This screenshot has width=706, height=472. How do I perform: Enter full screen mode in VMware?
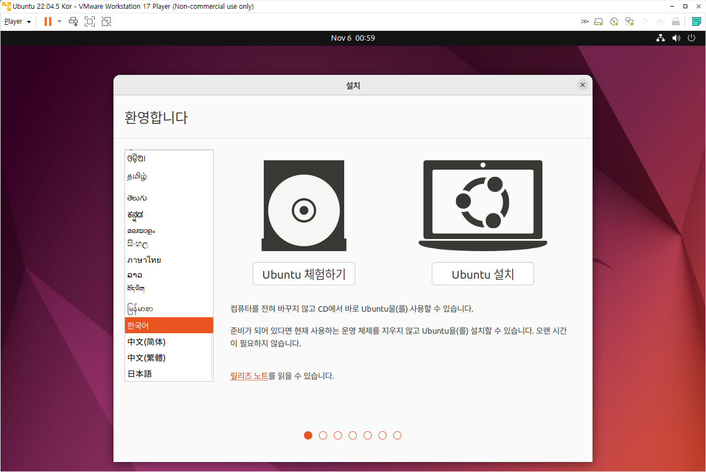point(90,21)
